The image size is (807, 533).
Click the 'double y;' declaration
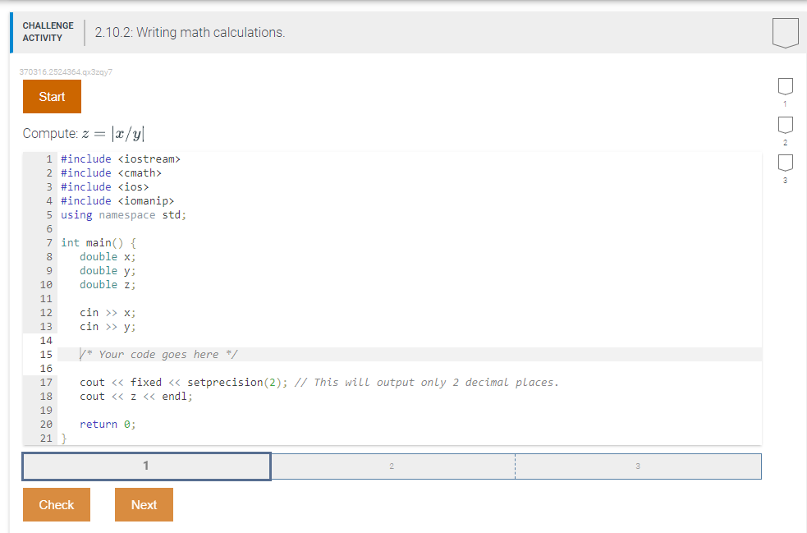[x=108, y=271]
